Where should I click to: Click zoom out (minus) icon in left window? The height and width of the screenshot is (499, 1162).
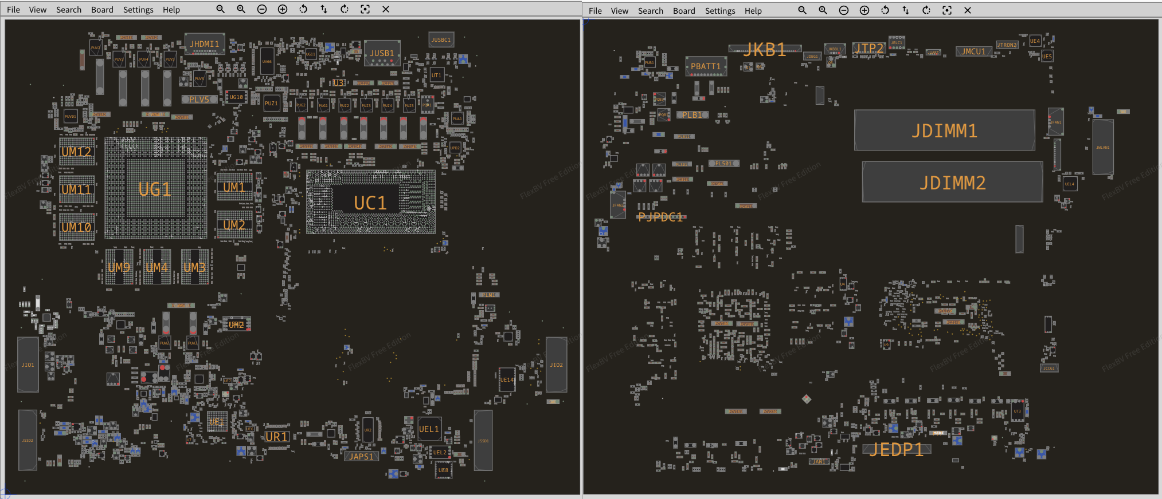coord(262,9)
